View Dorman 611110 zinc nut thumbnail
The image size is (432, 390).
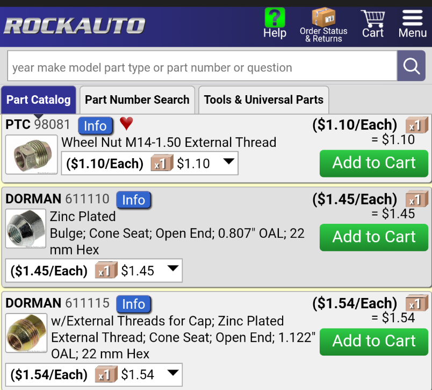pos(26,229)
